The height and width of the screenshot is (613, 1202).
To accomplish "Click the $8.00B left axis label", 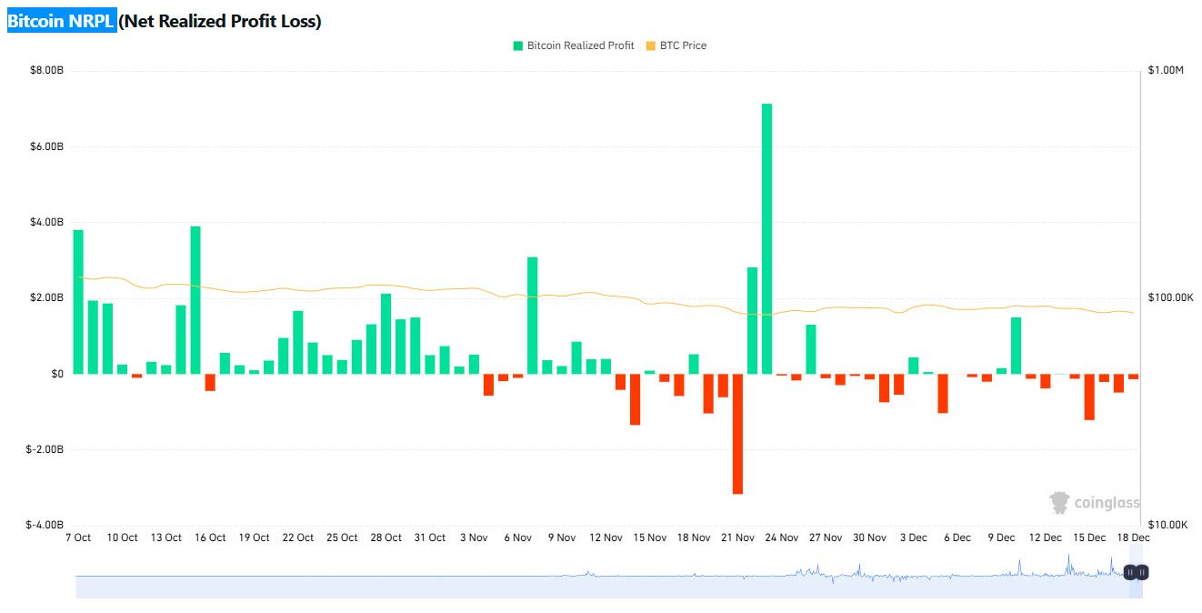I will coord(45,70).
